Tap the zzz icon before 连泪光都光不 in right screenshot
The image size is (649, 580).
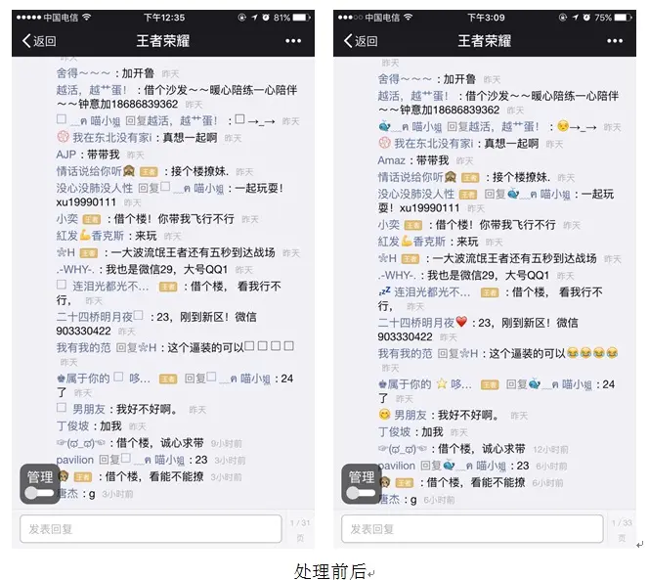click(384, 291)
